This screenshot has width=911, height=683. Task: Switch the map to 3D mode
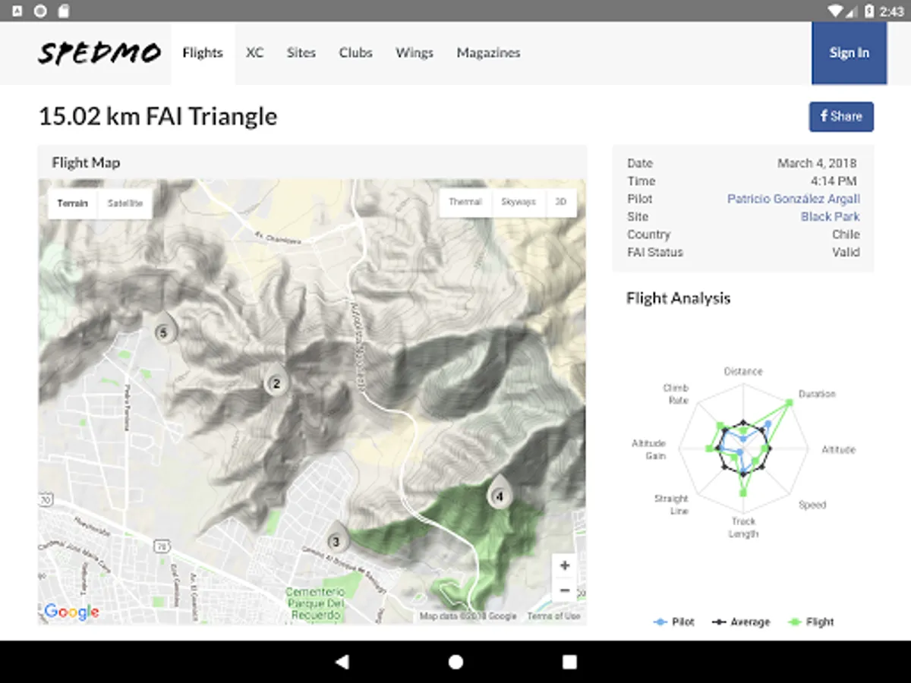click(561, 203)
